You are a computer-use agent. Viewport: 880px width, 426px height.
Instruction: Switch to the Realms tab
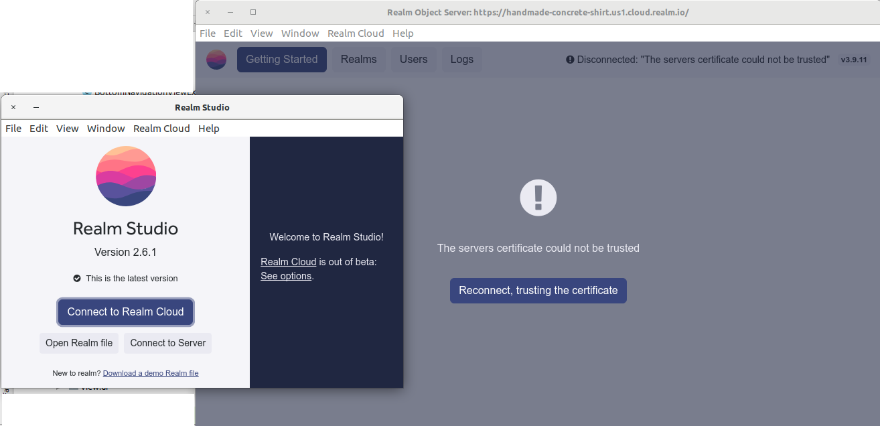(359, 60)
